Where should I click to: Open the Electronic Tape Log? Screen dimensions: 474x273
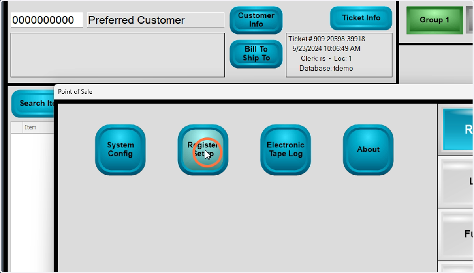286,150
